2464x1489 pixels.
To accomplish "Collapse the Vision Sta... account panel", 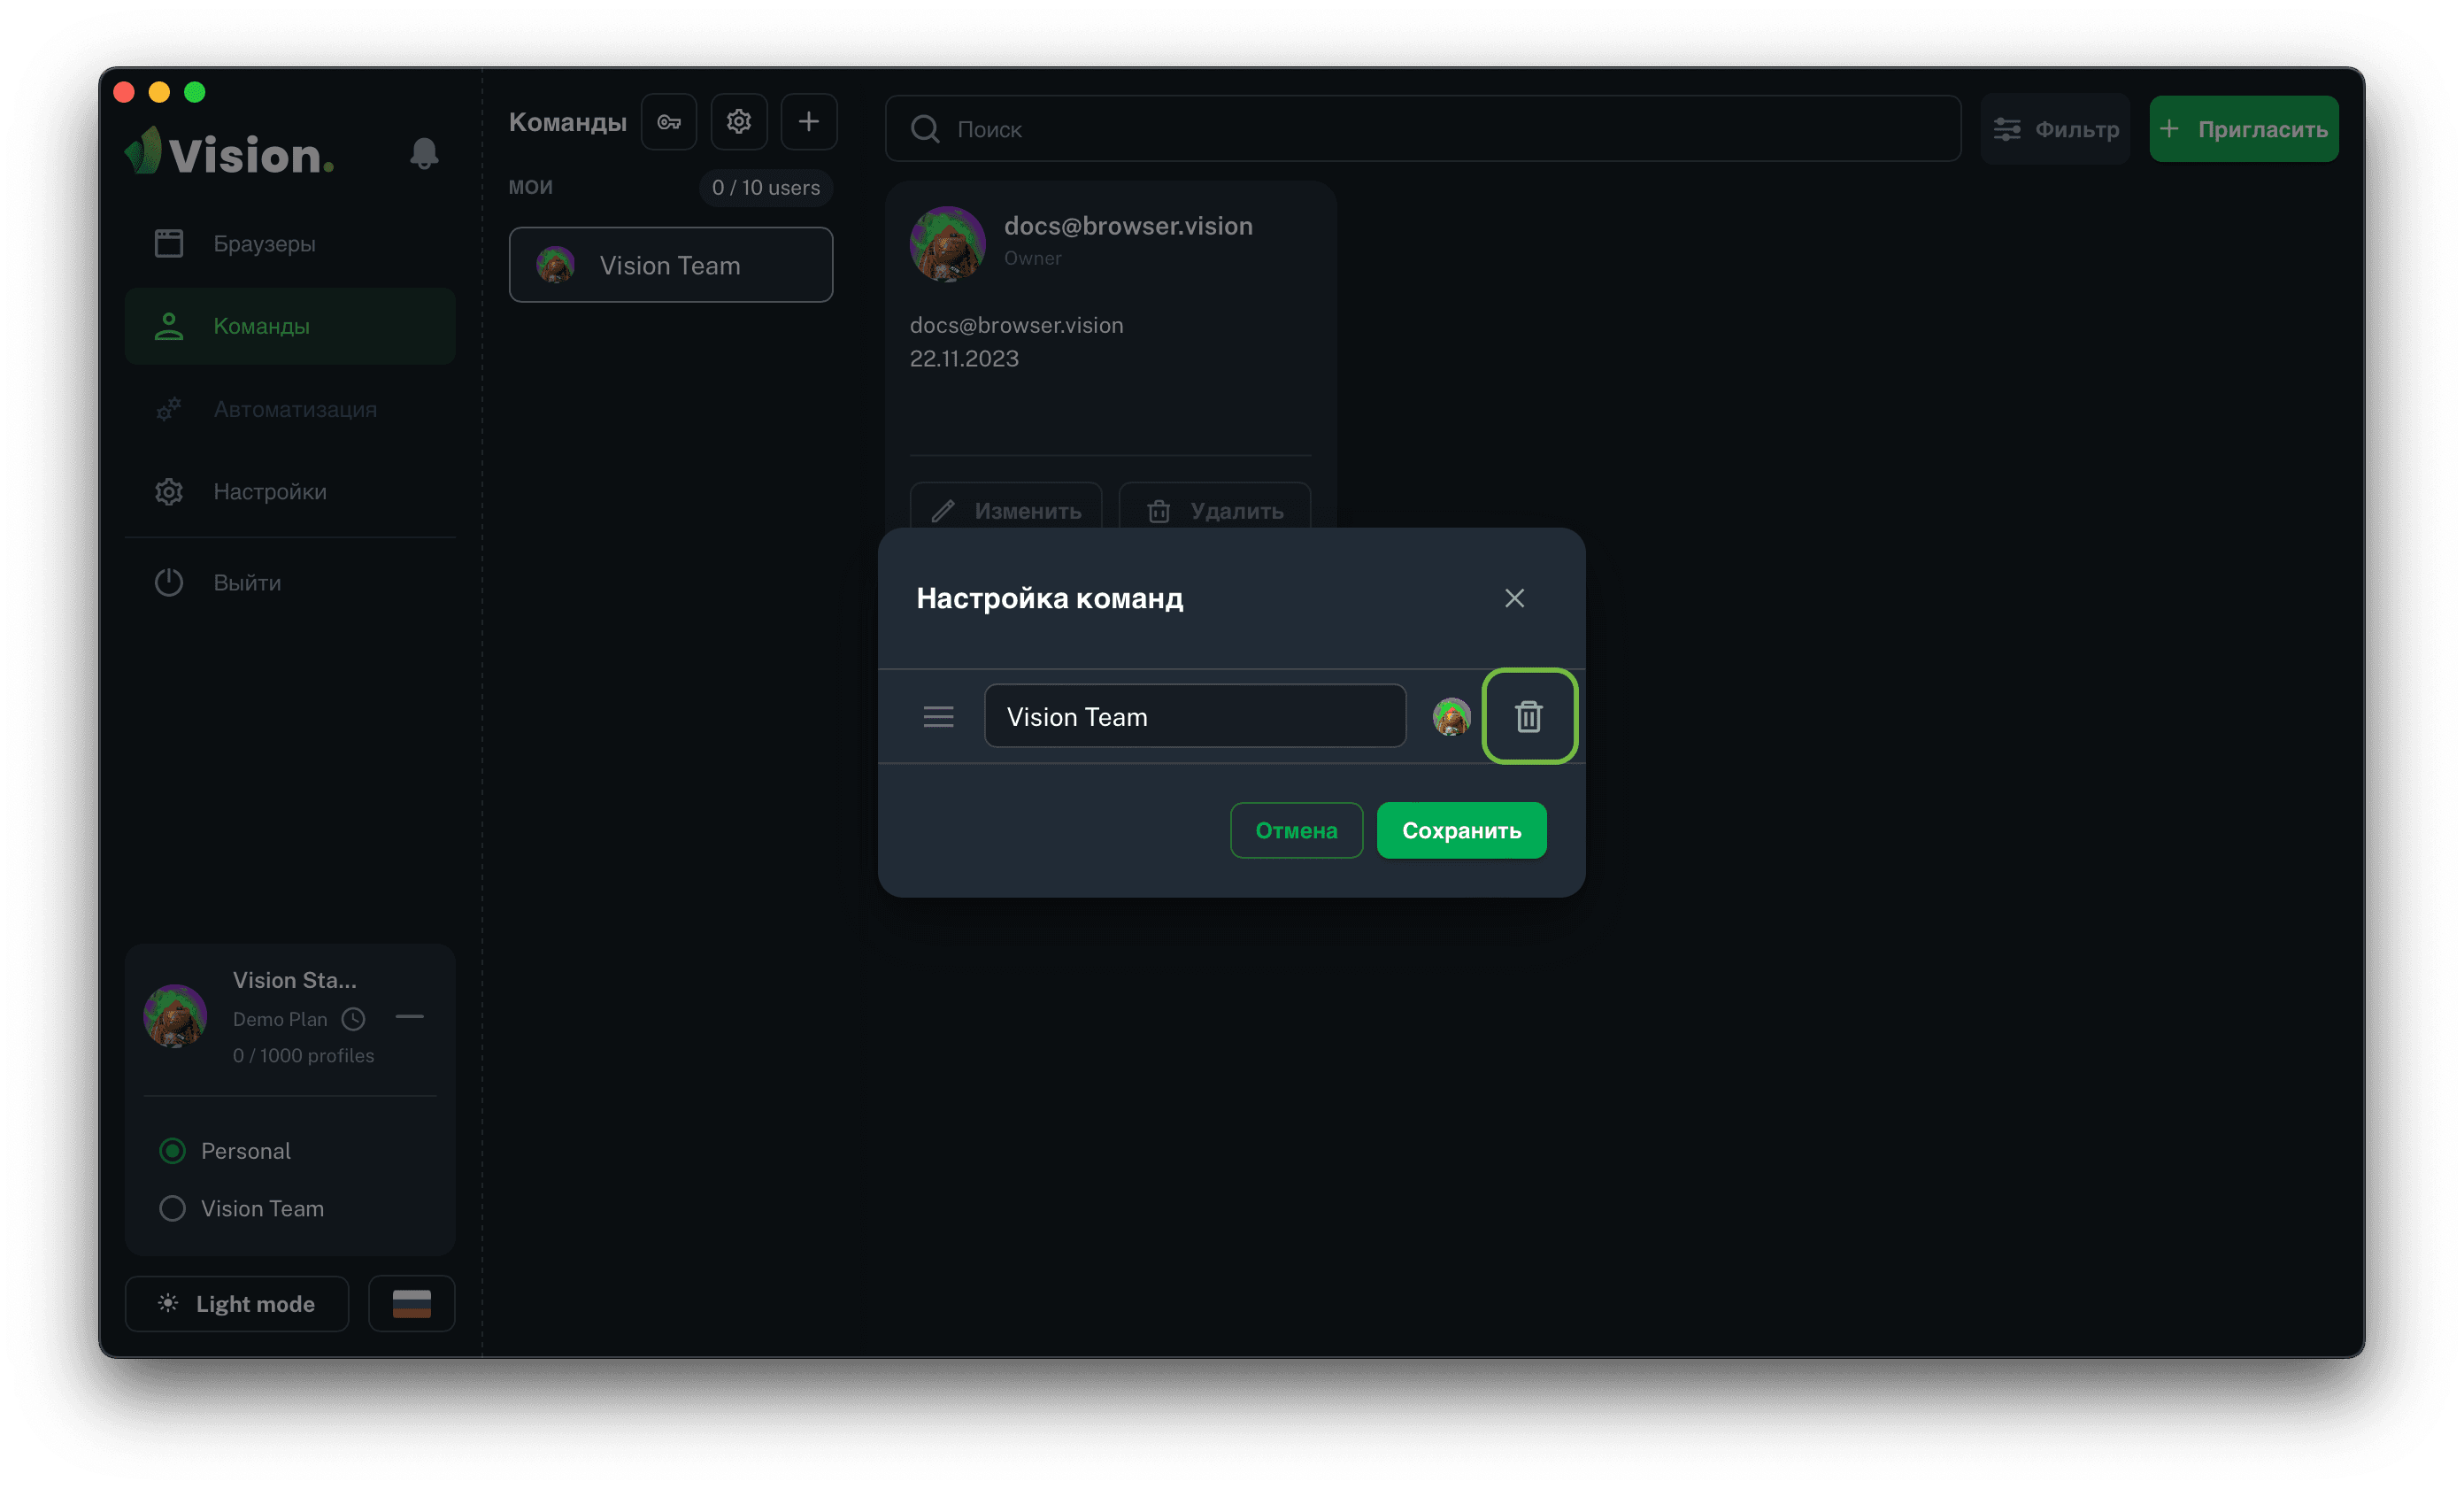I will (410, 1017).
